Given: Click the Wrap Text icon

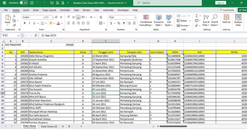Looking at the screenshot, I should (101, 17).
